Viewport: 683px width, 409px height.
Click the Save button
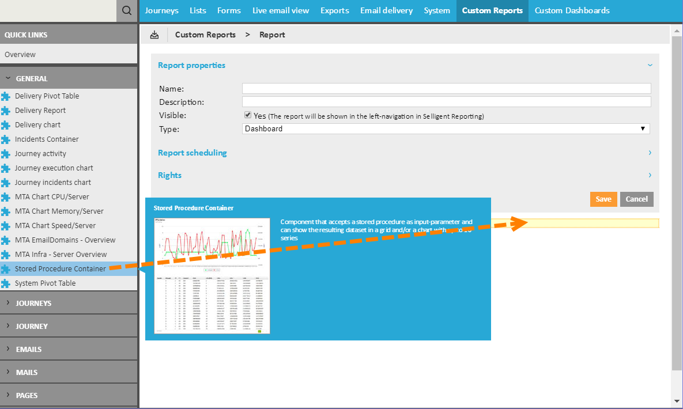[x=603, y=199]
